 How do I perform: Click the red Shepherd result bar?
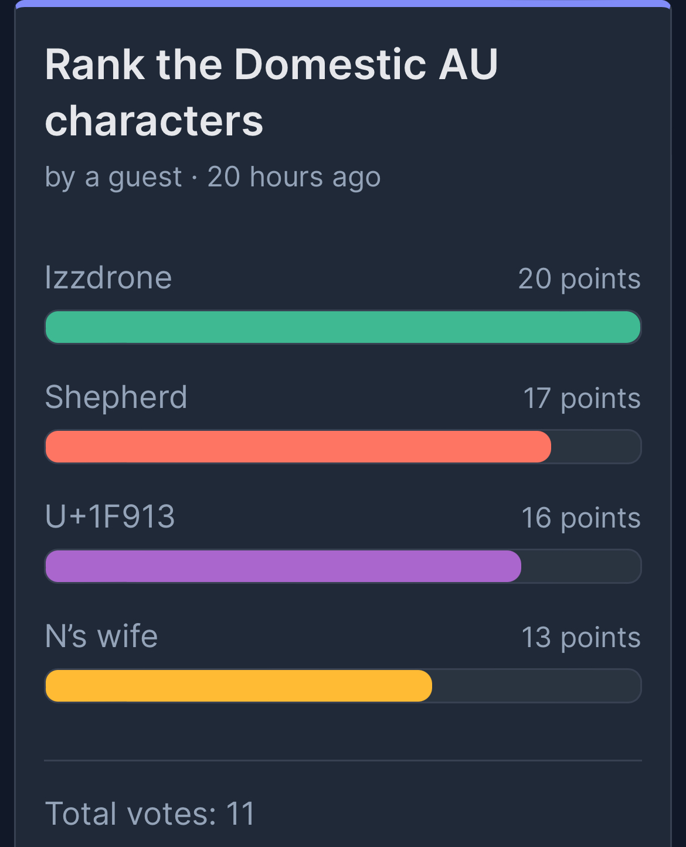click(298, 447)
